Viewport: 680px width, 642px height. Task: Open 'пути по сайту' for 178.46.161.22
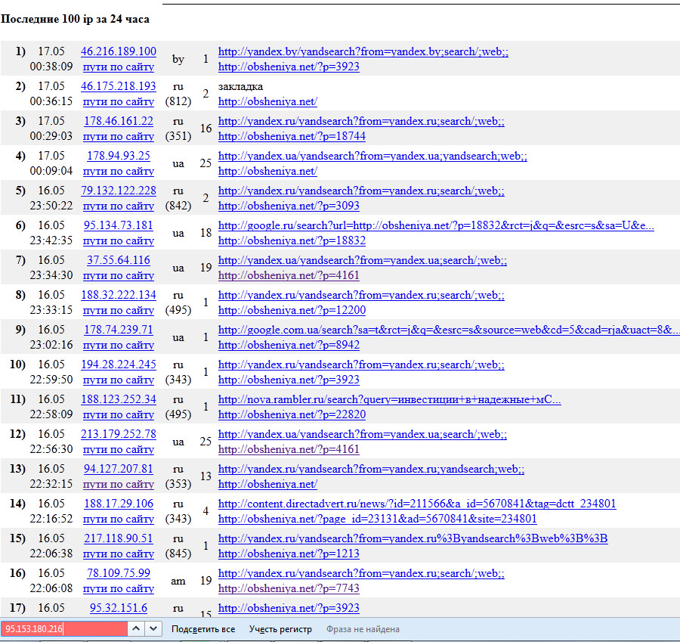119,136
